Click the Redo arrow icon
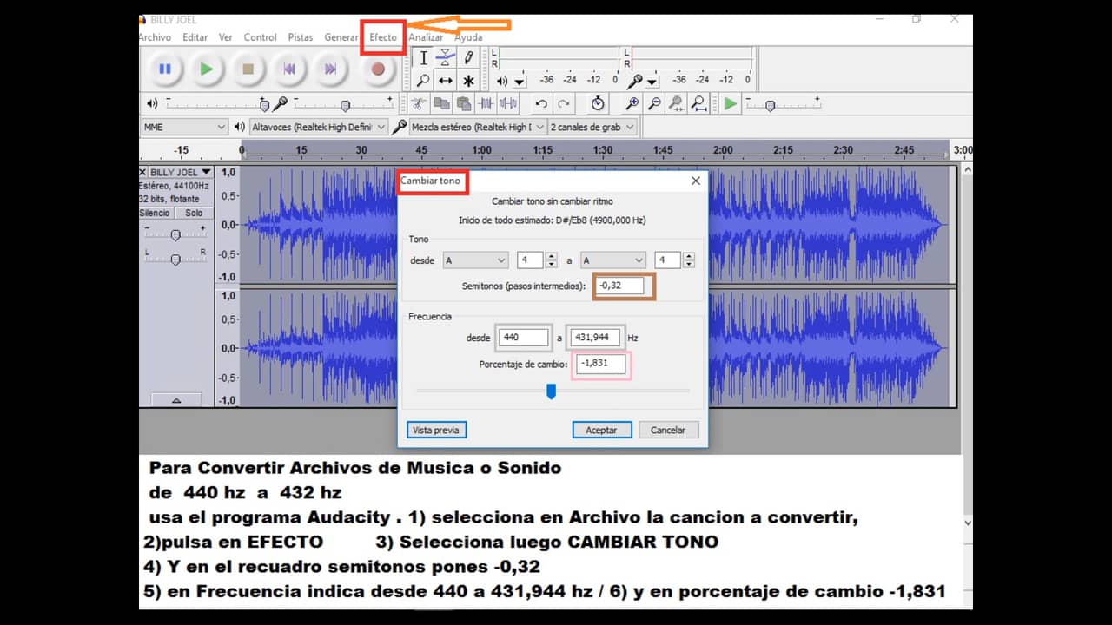1112x625 pixels. click(564, 104)
